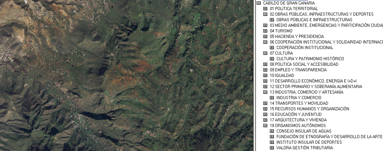This screenshot has height=151, width=383.
Task: Select FUNDACIÓN DE ETNOGRAFÍA Y DESARROLLO label
Action: [329, 137]
